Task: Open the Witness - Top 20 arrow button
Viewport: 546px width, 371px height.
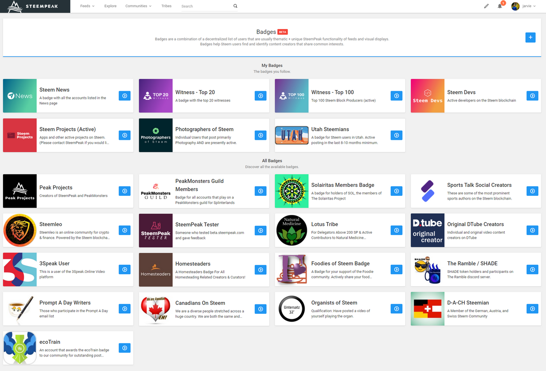Action: pyautogui.click(x=261, y=96)
